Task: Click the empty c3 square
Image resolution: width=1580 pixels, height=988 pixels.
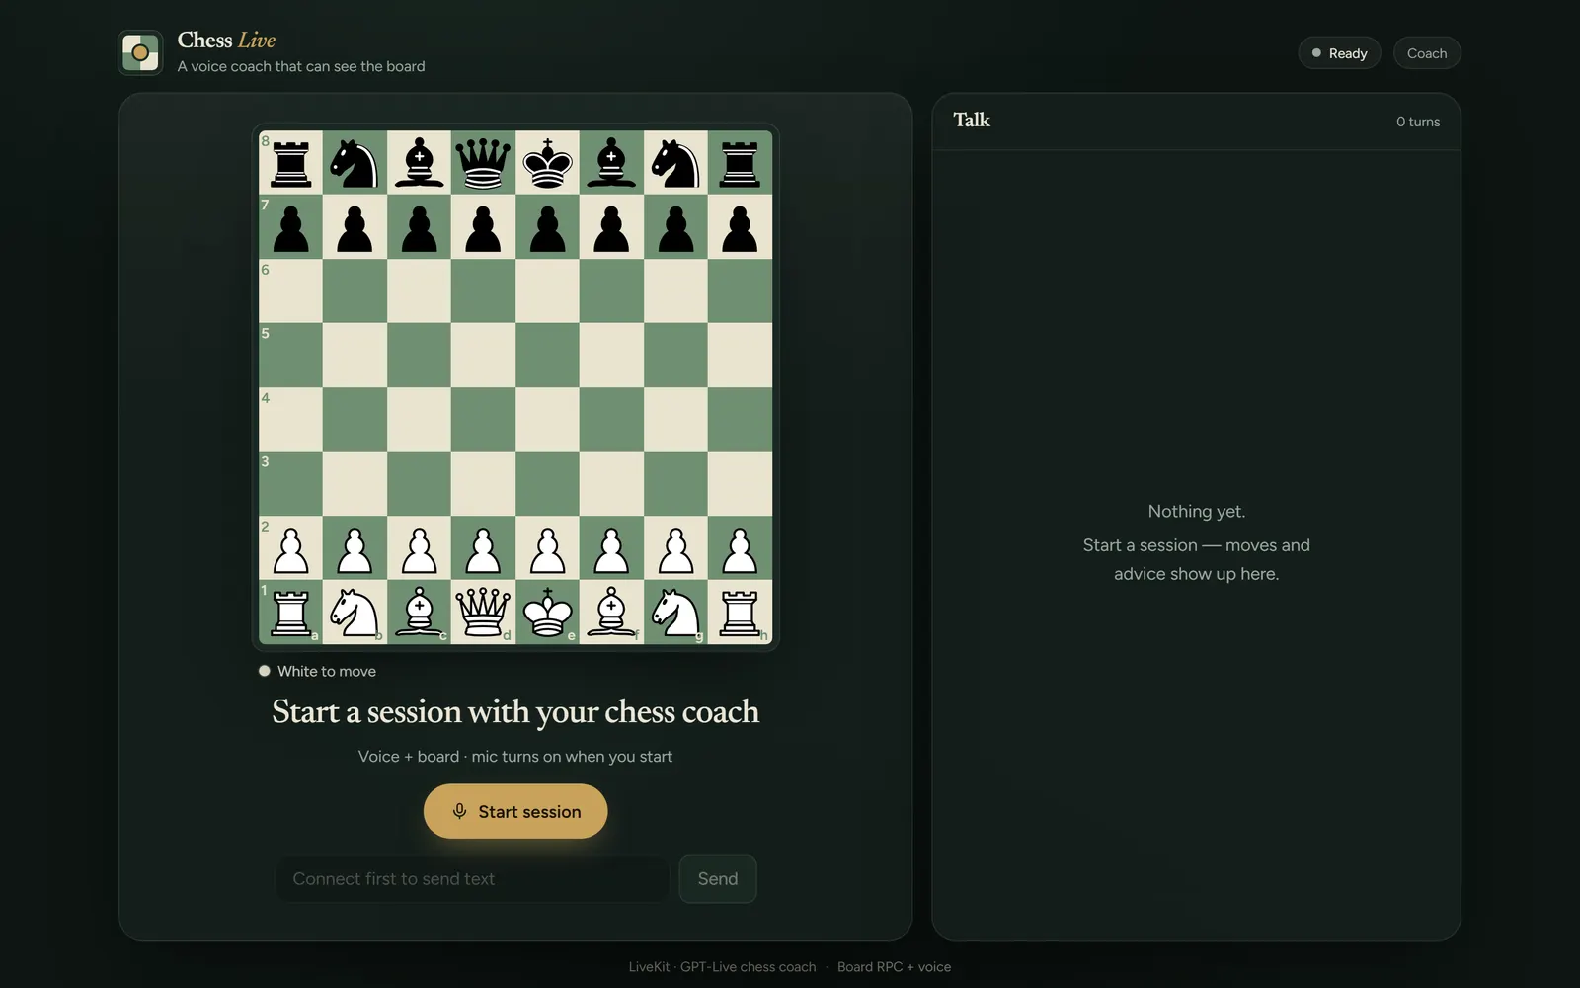Action: point(419,483)
